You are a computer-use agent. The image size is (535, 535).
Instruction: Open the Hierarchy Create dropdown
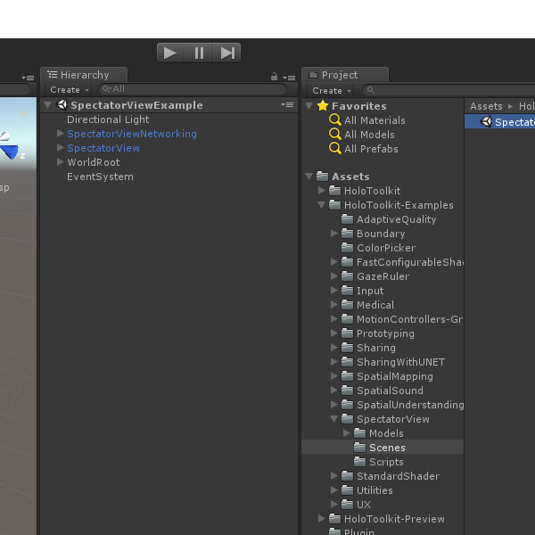pyautogui.click(x=70, y=90)
